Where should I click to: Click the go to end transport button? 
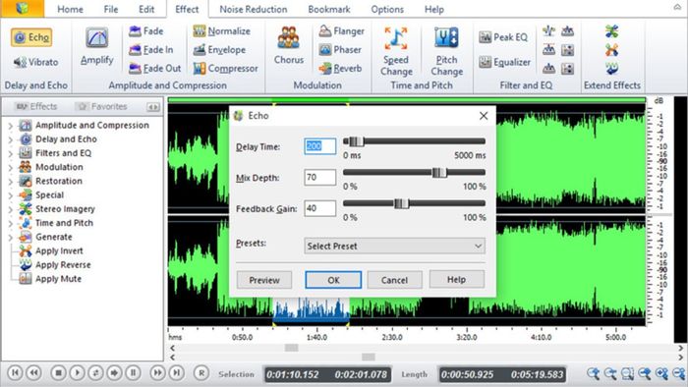coord(176,373)
